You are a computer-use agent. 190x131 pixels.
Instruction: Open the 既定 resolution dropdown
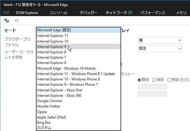pyautogui.click(x=160, y=49)
